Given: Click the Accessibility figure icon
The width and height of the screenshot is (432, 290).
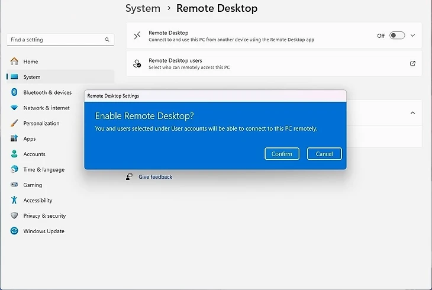Looking at the screenshot, I should tap(14, 200).
